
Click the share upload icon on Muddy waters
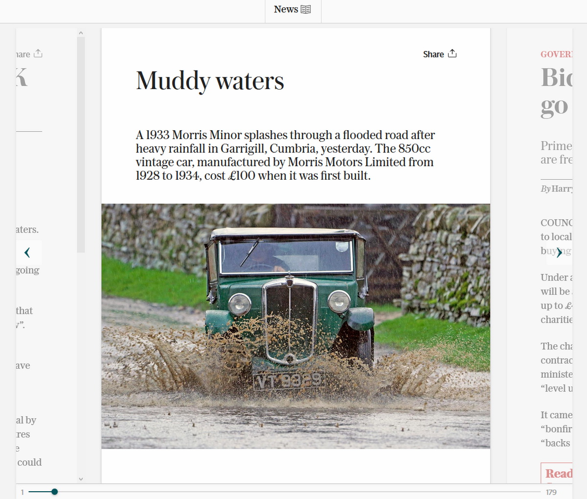point(452,53)
